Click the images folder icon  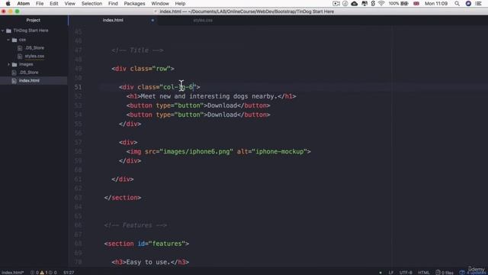click(14, 64)
